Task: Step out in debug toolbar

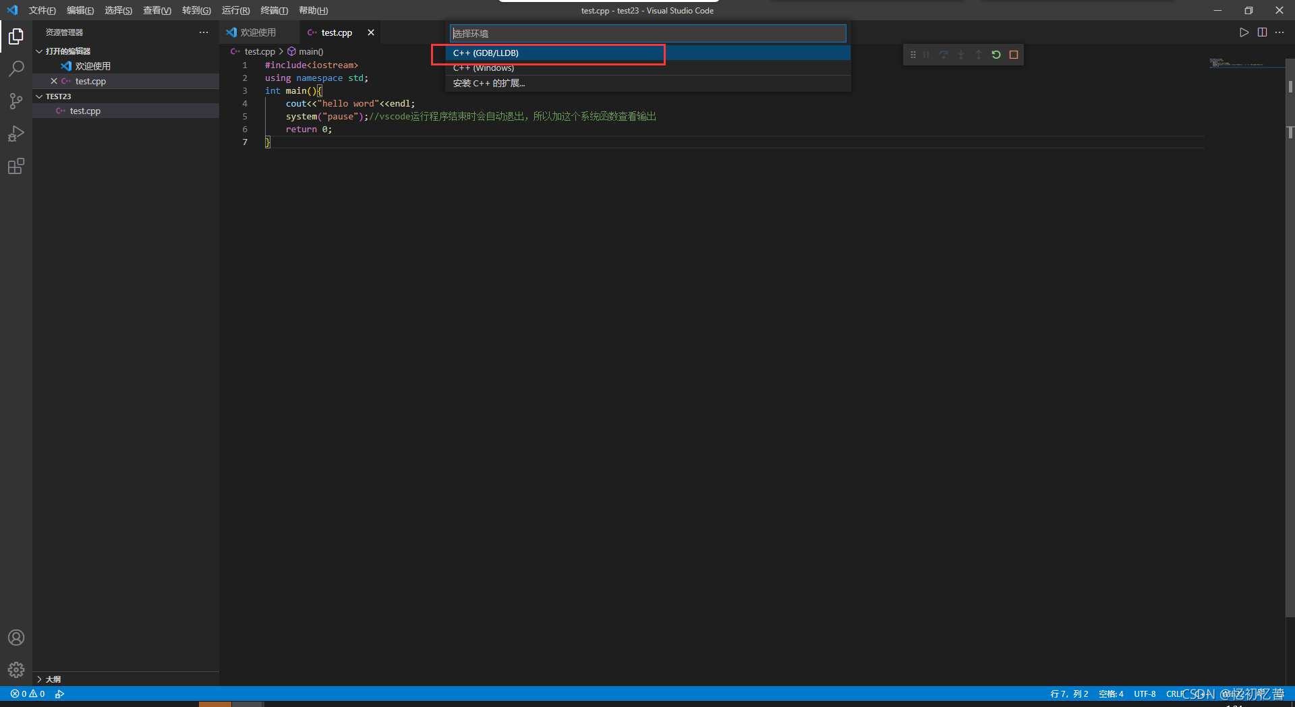Action: coord(979,55)
